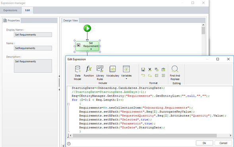This screenshot has width=234, height=147.
Task: Click Ok in Edit Expression
Action: (x=204, y=143)
